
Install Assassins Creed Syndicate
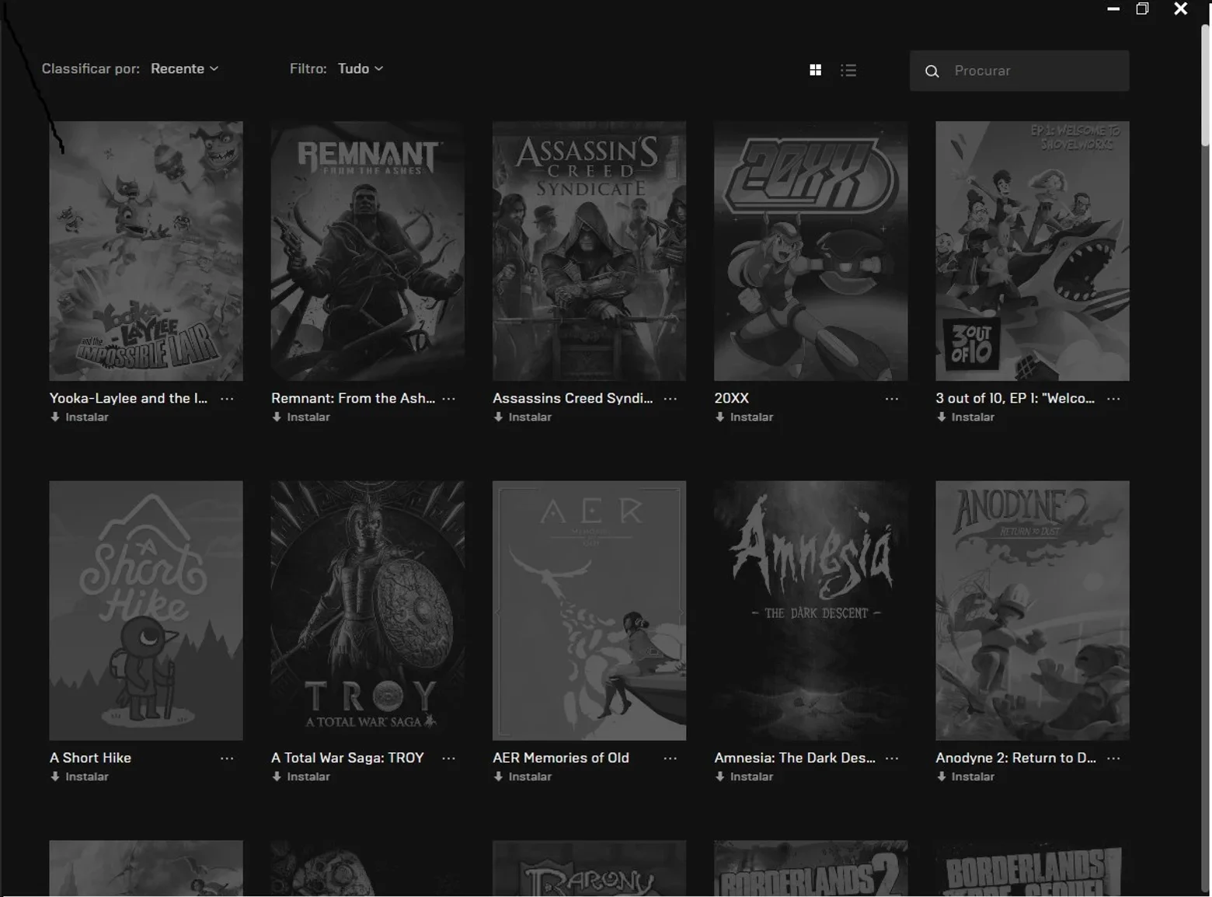tap(522, 417)
